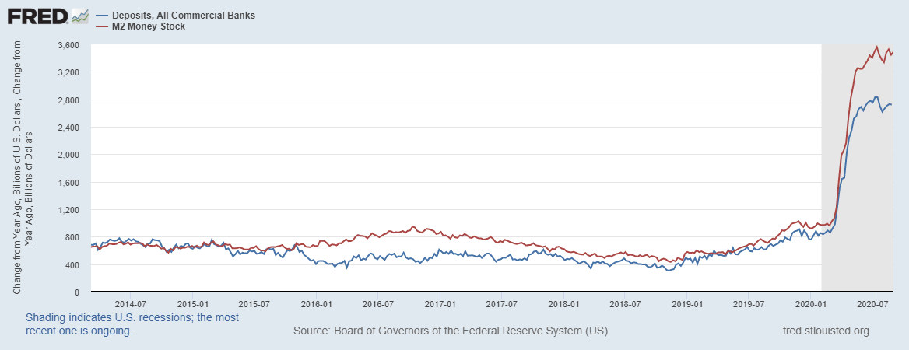
Task: Click the Board of Governors source text
Action: point(450,331)
